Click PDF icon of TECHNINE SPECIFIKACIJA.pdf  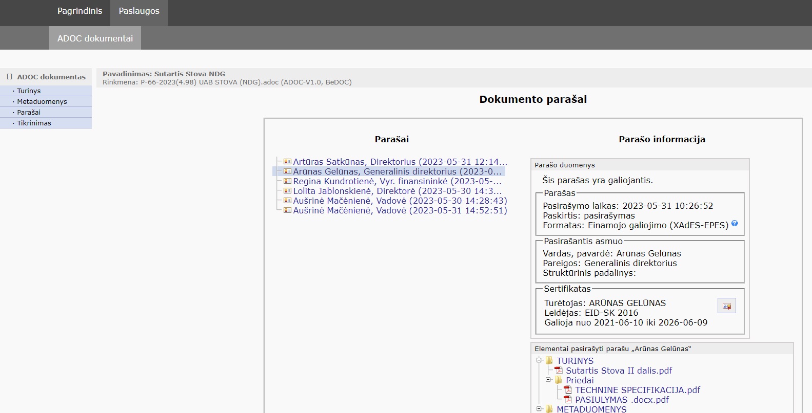coord(568,390)
